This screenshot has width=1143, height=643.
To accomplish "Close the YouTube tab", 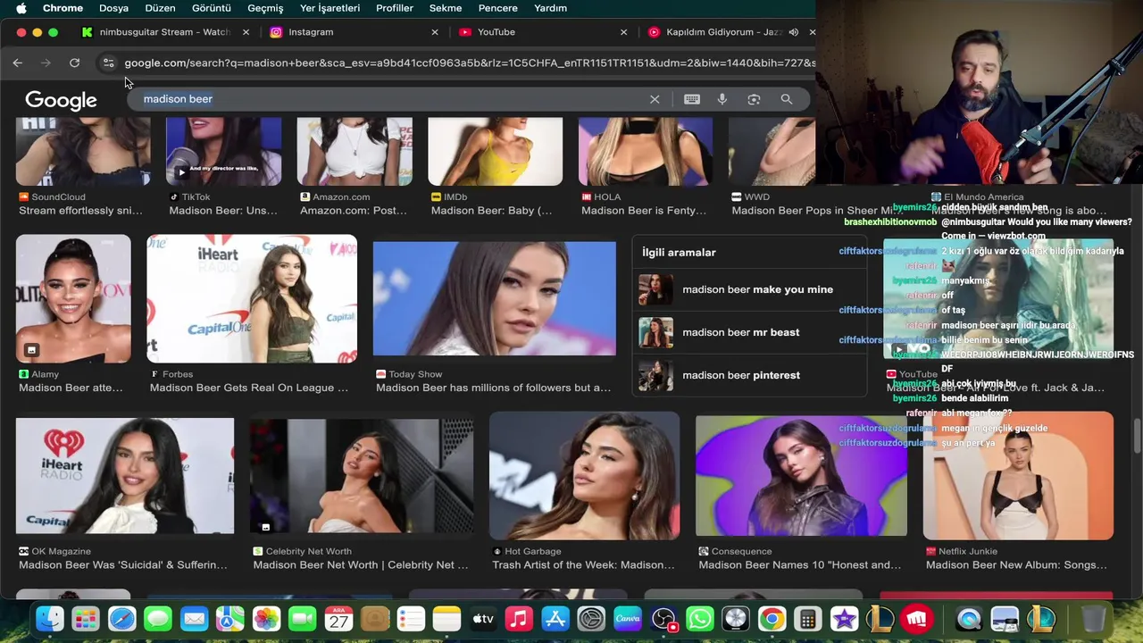I will click(623, 32).
